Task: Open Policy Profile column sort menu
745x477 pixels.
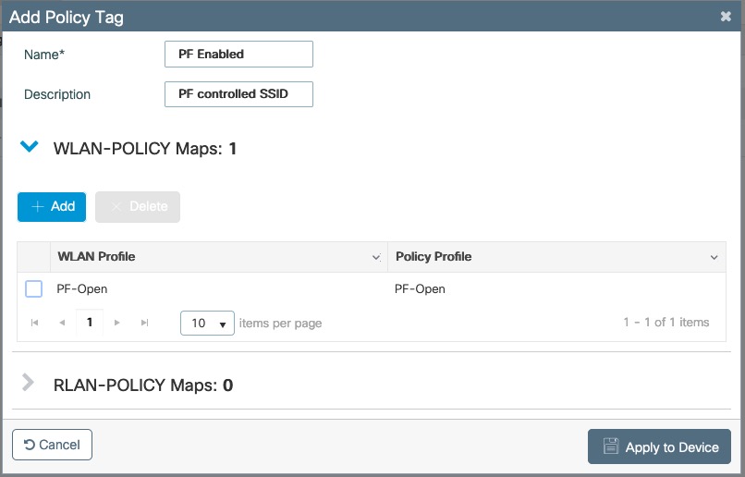Action: click(714, 257)
